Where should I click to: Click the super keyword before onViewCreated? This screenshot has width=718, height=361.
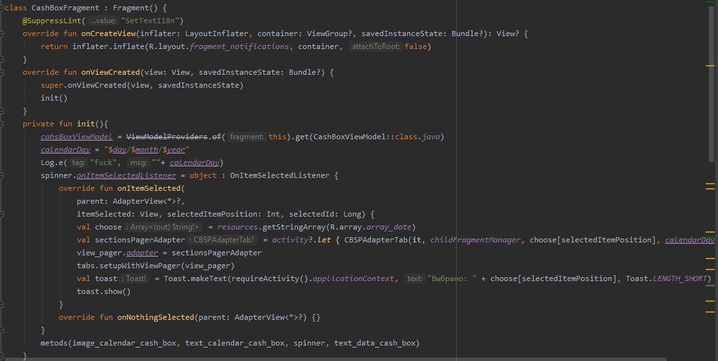52,85
